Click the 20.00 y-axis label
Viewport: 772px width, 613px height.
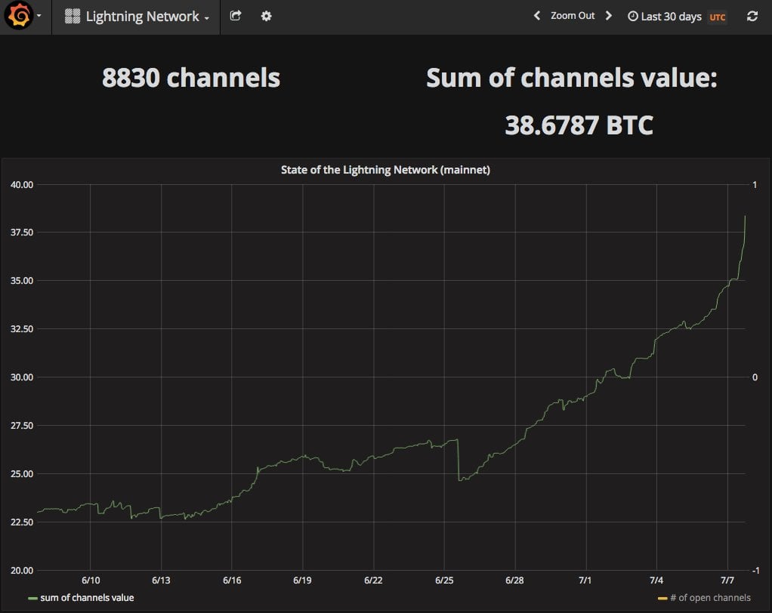(x=22, y=571)
